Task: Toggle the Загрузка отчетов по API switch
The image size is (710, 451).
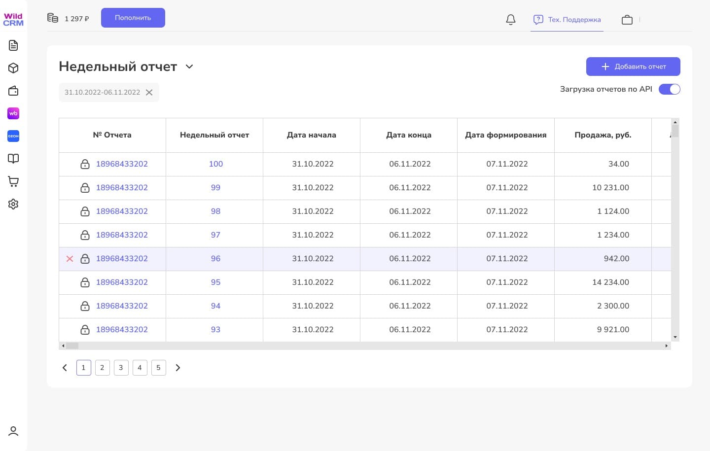Action: tap(670, 89)
